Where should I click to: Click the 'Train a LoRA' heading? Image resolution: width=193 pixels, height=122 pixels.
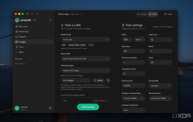pos(73,25)
